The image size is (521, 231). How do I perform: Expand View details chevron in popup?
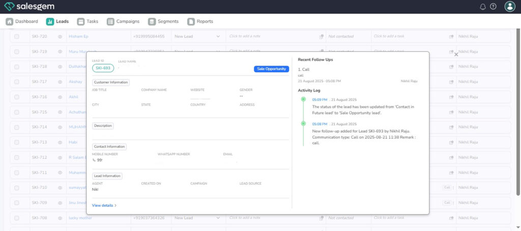click(115, 206)
